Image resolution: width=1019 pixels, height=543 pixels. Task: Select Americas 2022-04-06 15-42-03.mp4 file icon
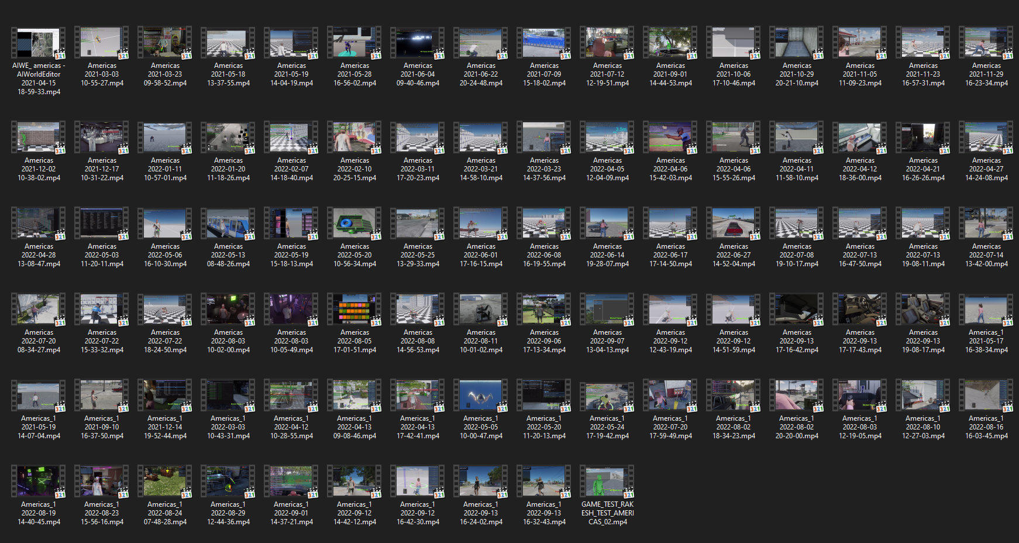tap(670, 138)
